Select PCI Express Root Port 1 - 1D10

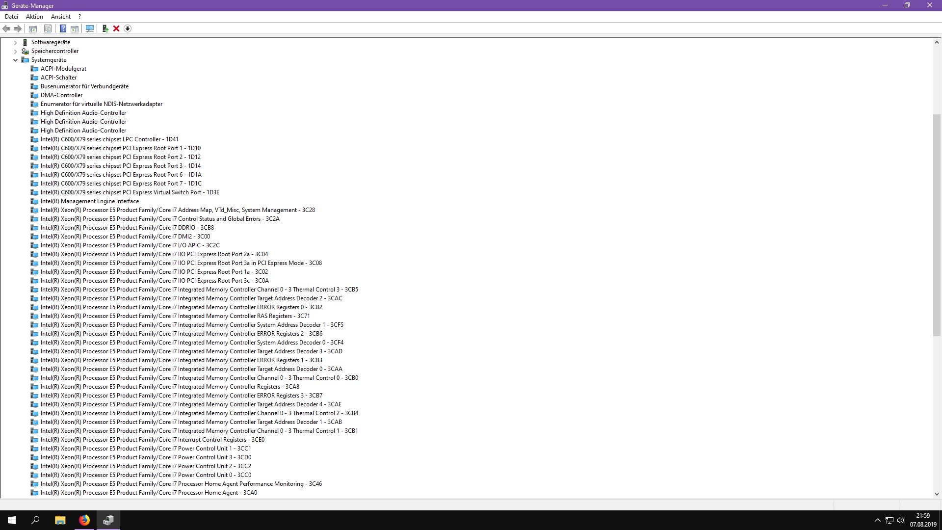(121, 148)
